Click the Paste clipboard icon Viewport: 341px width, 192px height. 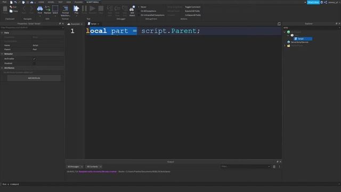click(x=5, y=9)
